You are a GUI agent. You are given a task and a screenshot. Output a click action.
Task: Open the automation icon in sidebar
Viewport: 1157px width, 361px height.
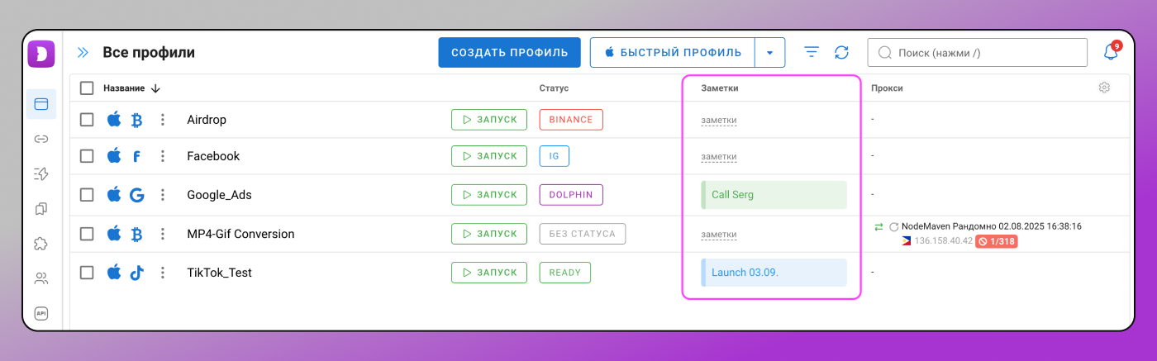pyautogui.click(x=40, y=173)
